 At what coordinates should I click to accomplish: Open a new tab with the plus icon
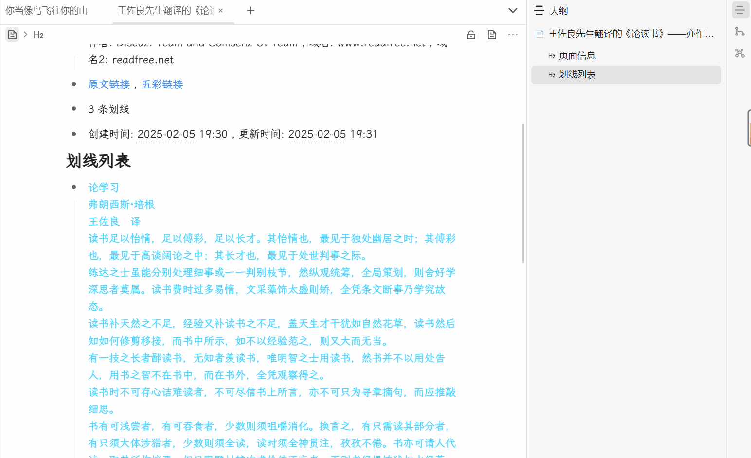click(x=250, y=10)
